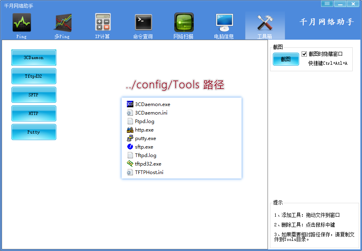The width and height of the screenshot is (362, 251).
Task: Open the IP计算 calculator icon
Action: point(103,22)
